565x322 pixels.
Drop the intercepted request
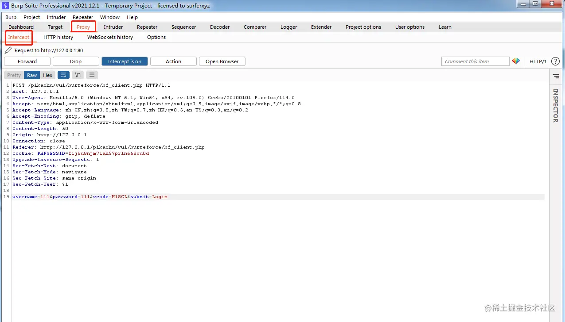[x=76, y=61]
